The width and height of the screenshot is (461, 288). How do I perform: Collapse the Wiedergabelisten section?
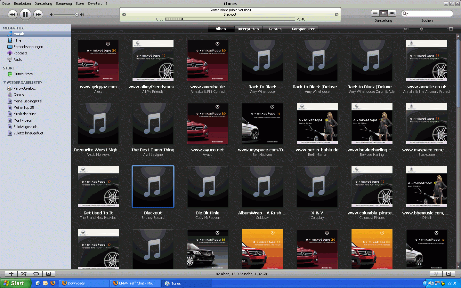point(4,83)
